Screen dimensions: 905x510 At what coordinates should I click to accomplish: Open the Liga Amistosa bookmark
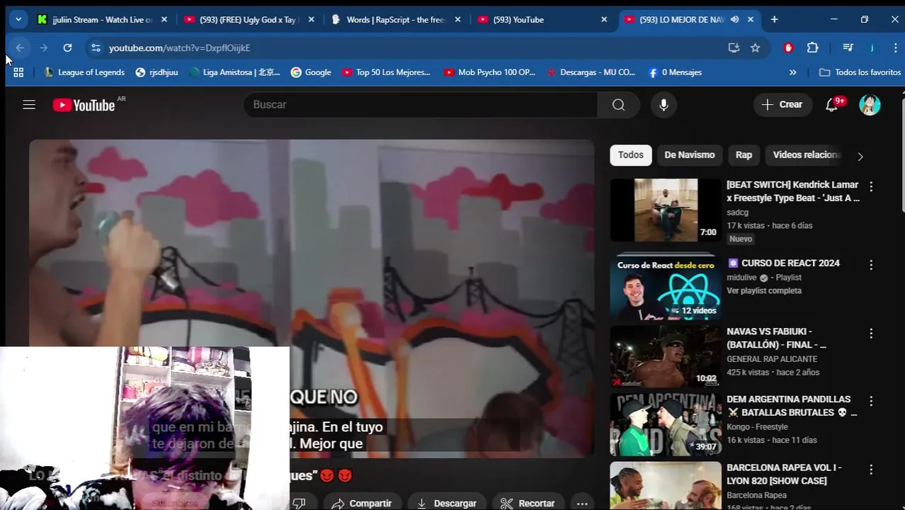[x=235, y=72]
